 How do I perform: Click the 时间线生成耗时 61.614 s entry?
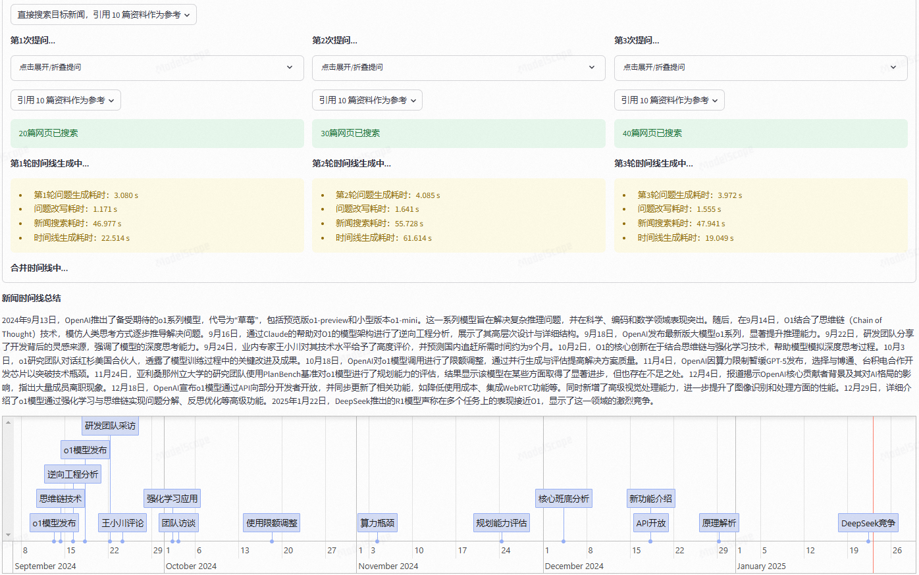click(x=384, y=238)
